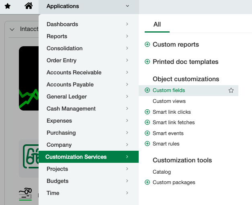Click the plus icon beside Custom reports

147,44
